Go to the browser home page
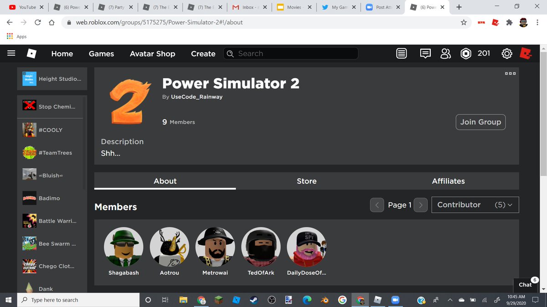 click(52, 22)
